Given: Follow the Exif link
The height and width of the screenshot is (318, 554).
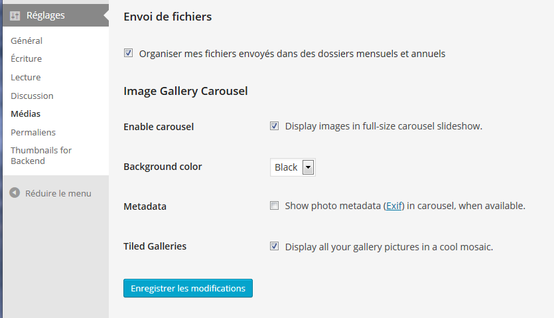Looking at the screenshot, I should pyautogui.click(x=393, y=206).
